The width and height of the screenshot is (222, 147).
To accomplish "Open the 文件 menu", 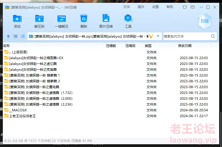I will (127, 7).
